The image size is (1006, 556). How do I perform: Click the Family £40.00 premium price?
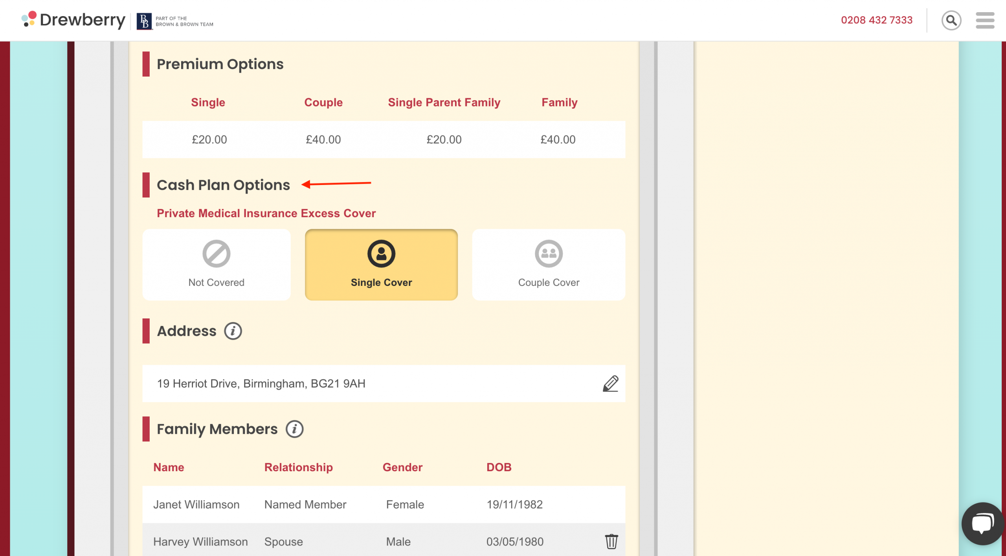click(x=558, y=139)
